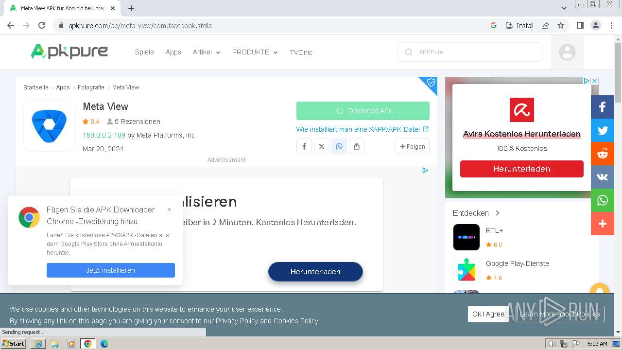
Task: Select the Meta View APK browser tab
Action: (x=63, y=8)
